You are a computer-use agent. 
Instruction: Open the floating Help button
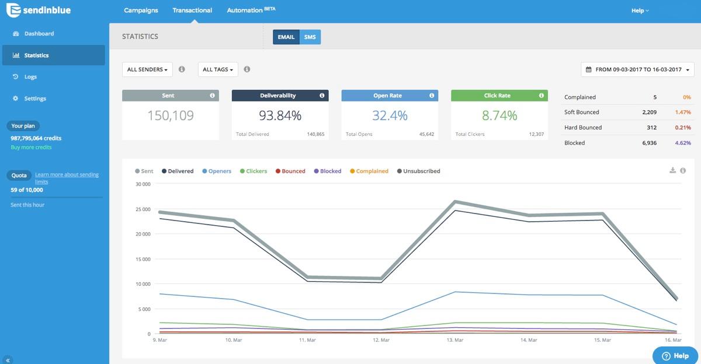point(675,356)
